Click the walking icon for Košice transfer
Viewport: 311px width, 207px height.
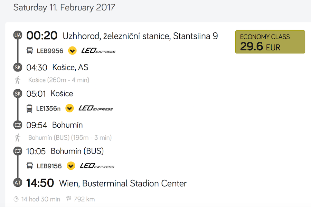click(x=18, y=80)
